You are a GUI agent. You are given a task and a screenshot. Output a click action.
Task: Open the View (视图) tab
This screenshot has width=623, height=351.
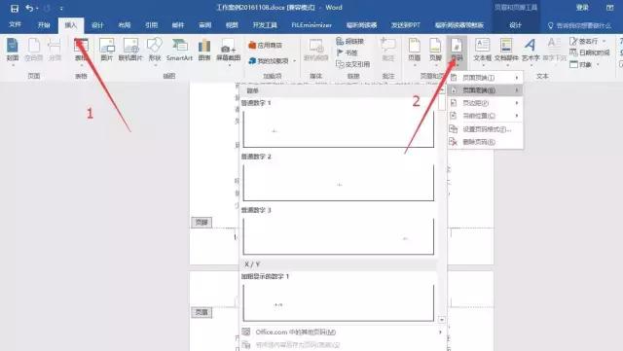(232, 25)
